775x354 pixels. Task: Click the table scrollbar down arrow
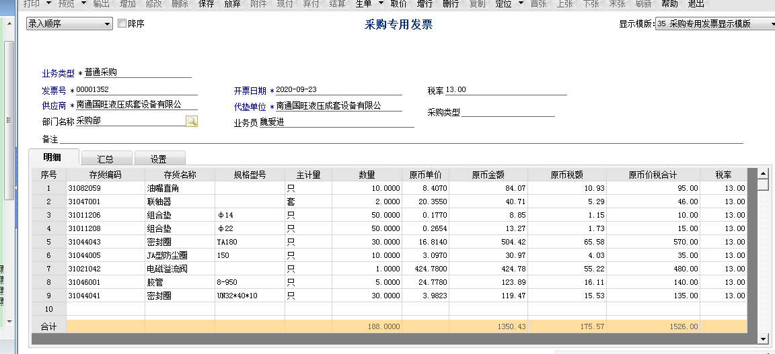pos(764,339)
